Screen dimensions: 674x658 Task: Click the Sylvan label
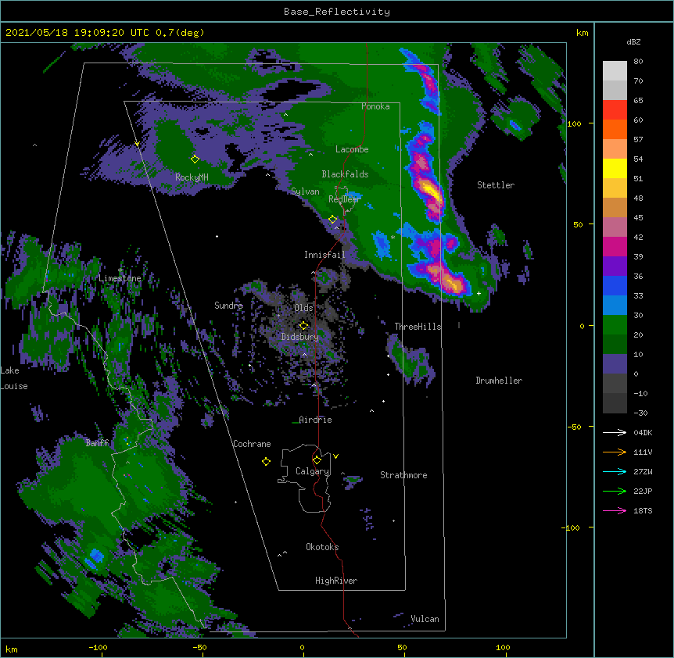(x=305, y=191)
